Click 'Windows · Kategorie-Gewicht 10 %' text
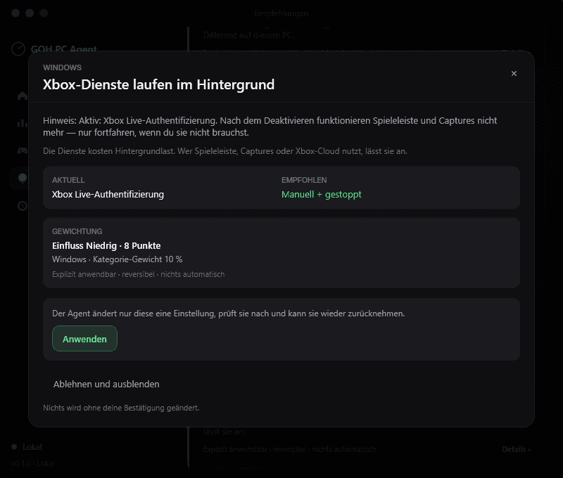563x478 pixels. [117, 259]
